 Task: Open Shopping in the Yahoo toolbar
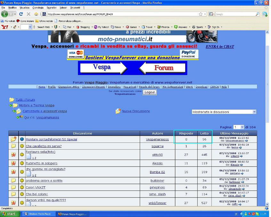click(x=83, y=27)
